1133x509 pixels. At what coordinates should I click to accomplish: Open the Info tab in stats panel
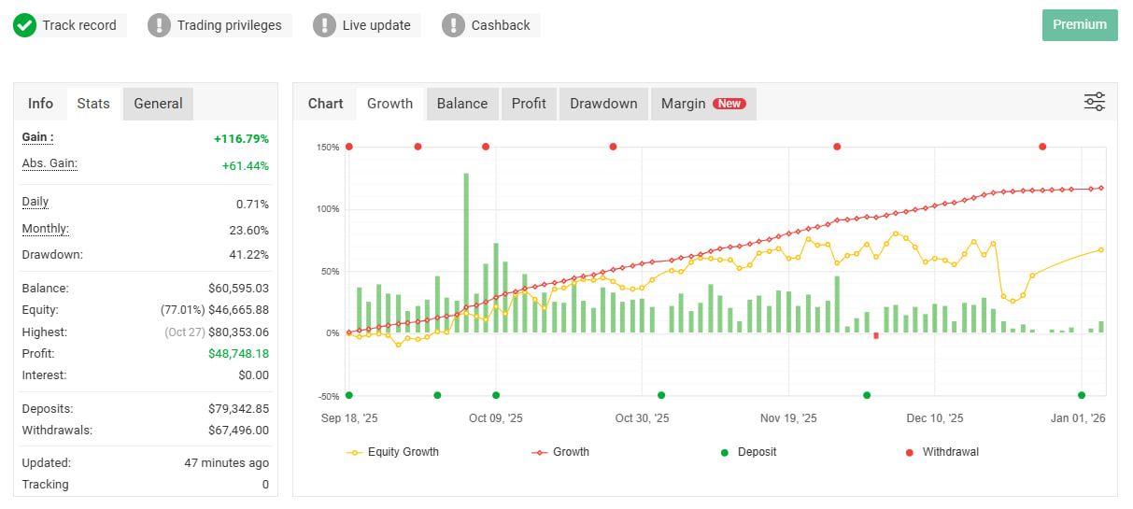(x=40, y=104)
